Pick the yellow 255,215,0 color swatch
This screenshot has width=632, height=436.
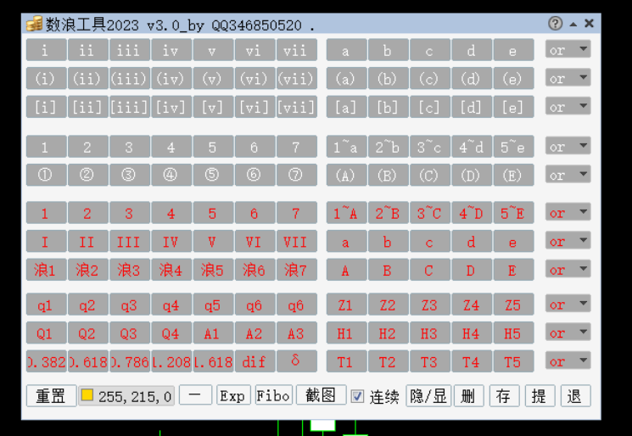[x=87, y=395]
